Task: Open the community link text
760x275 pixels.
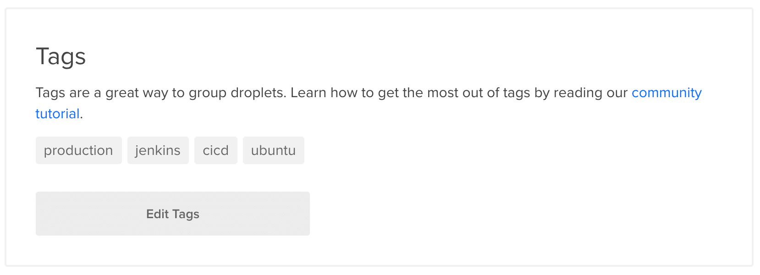Action: [666, 93]
